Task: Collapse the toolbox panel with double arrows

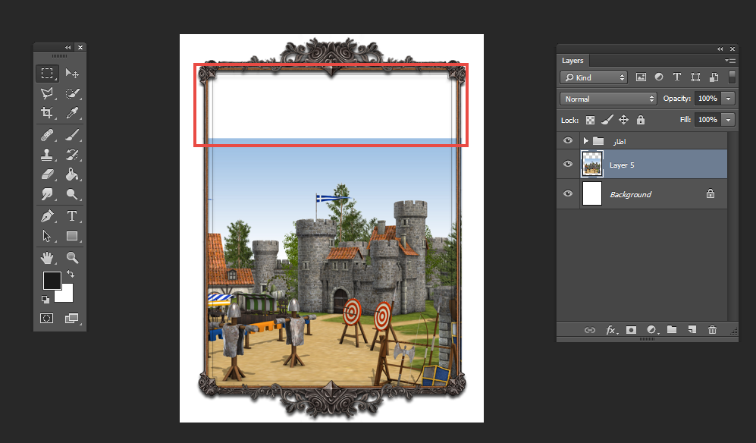Action: click(68, 47)
